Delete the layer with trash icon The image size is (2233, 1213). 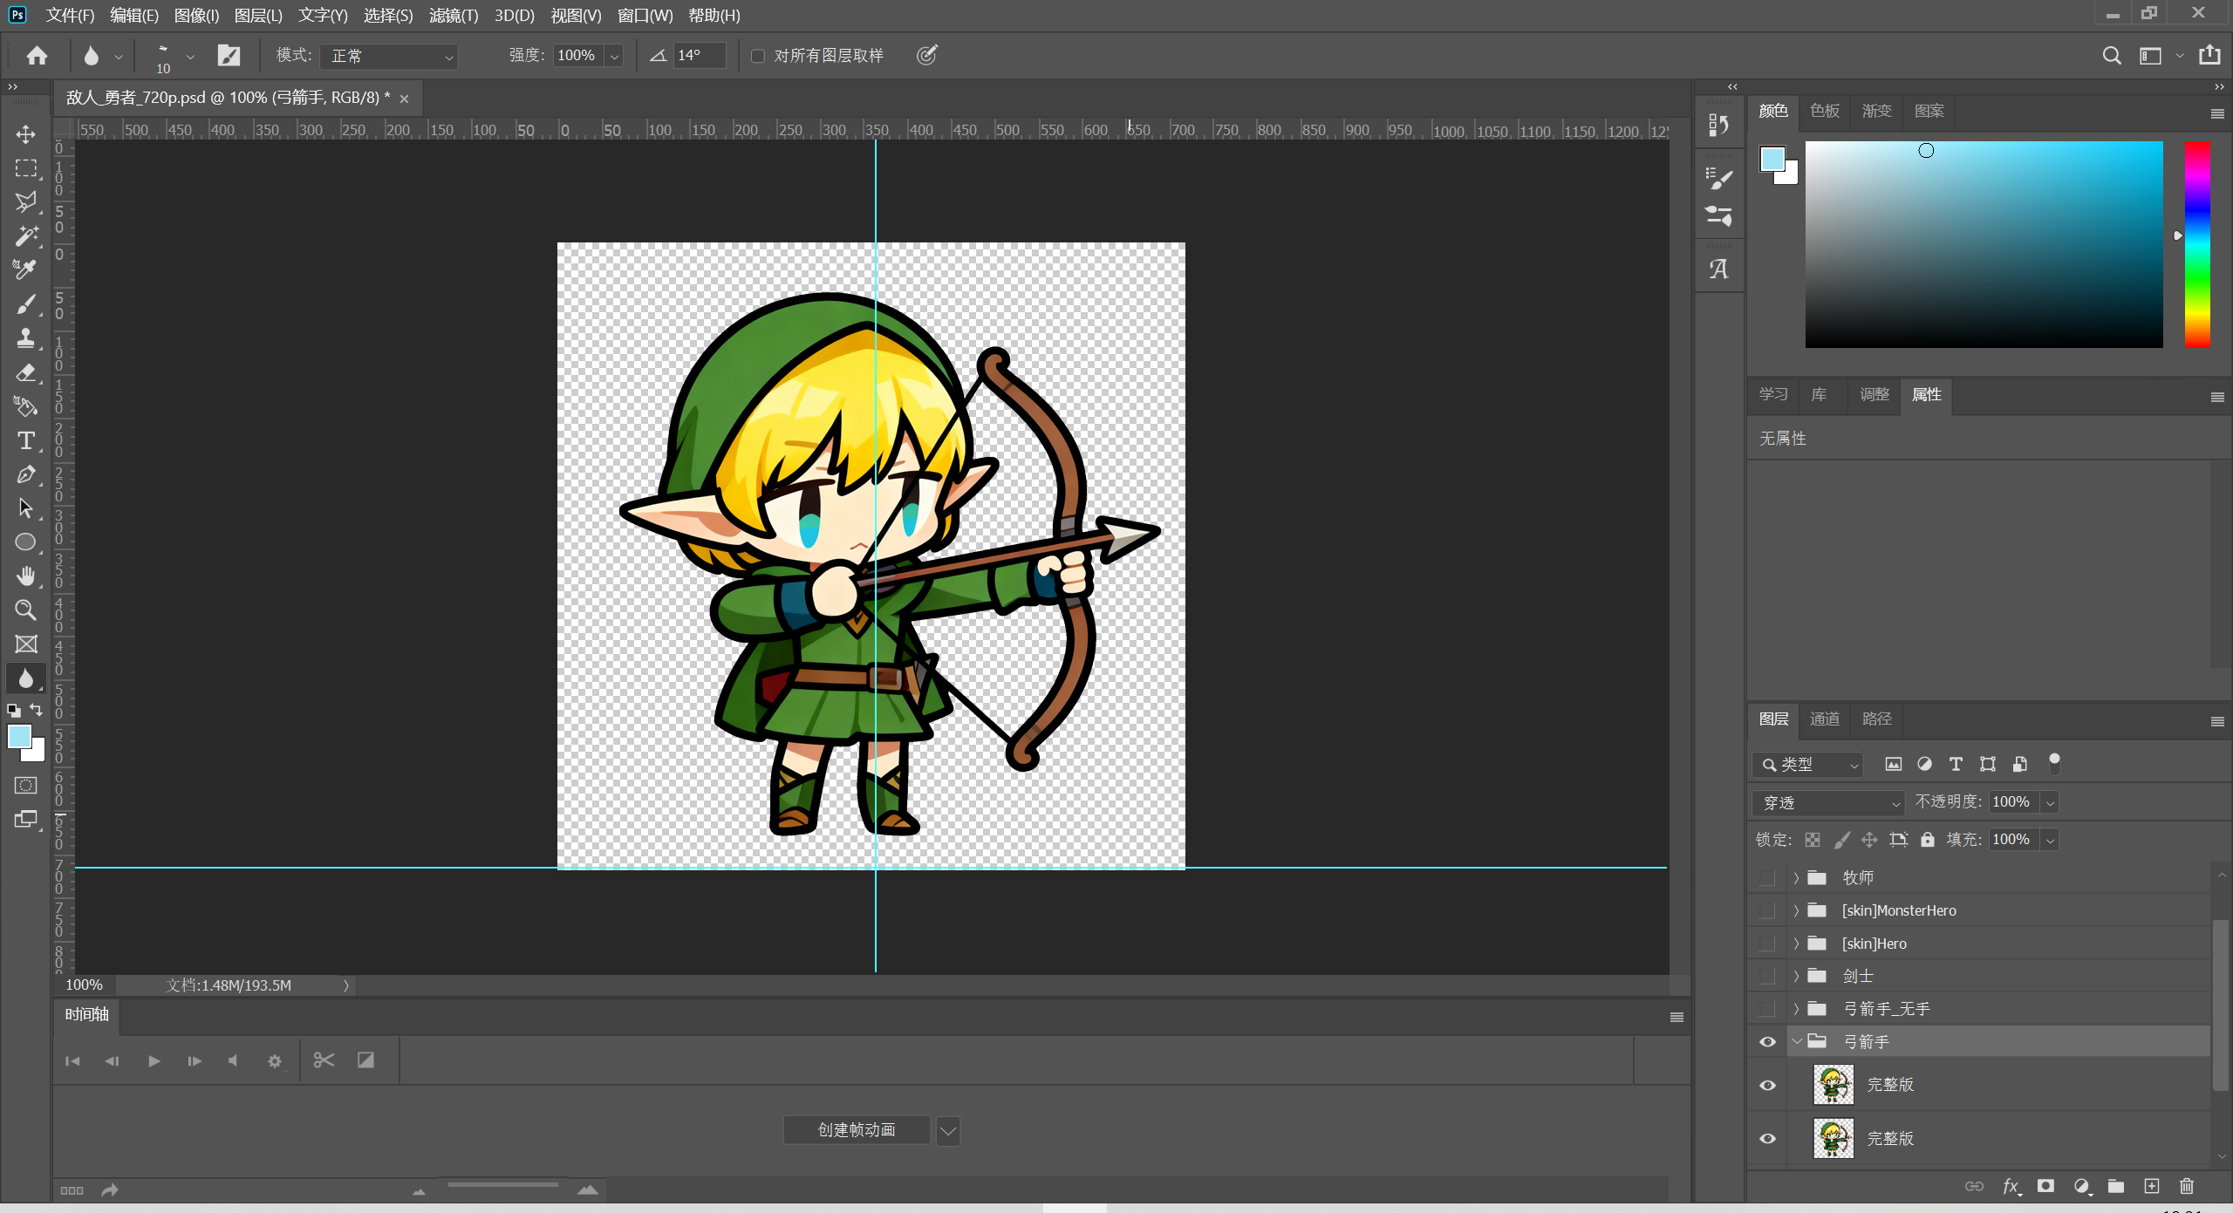[2187, 1186]
